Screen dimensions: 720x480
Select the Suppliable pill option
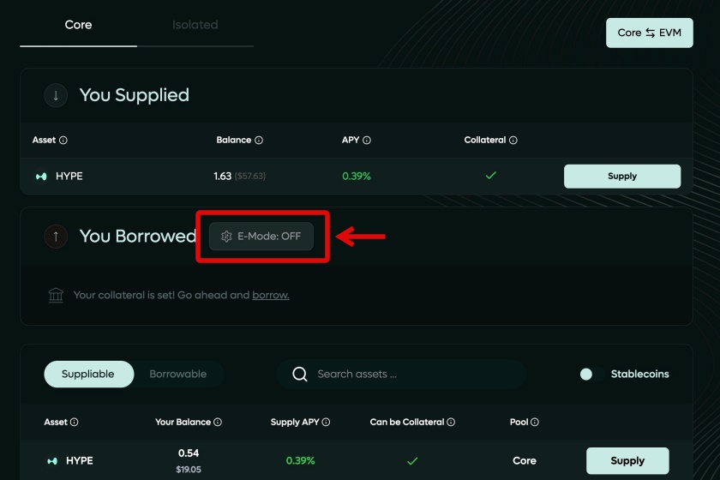pyautogui.click(x=88, y=374)
